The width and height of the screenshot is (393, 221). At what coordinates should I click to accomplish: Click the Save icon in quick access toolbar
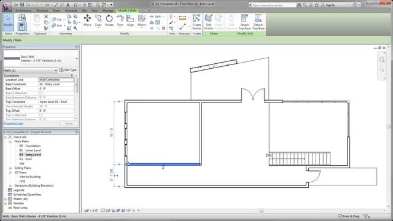22,5
